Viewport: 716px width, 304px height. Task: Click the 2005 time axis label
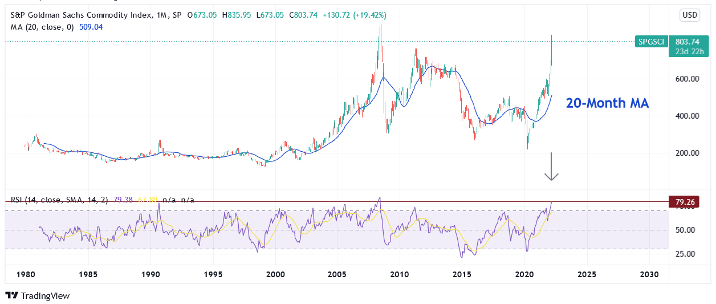point(337,274)
